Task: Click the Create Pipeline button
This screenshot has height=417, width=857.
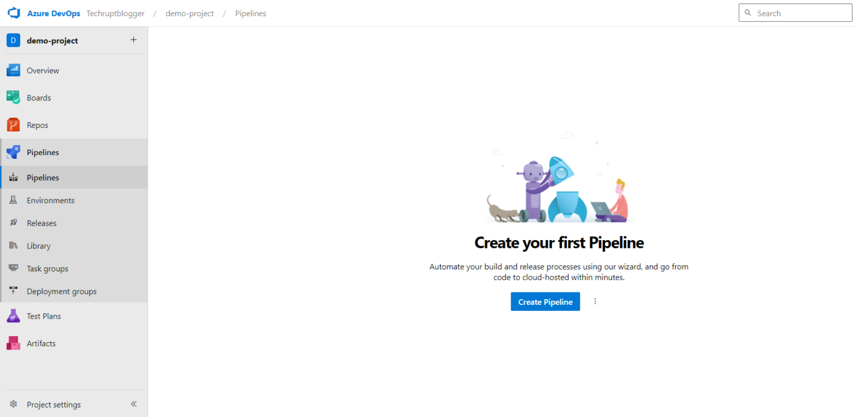Action: coord(545,301)
